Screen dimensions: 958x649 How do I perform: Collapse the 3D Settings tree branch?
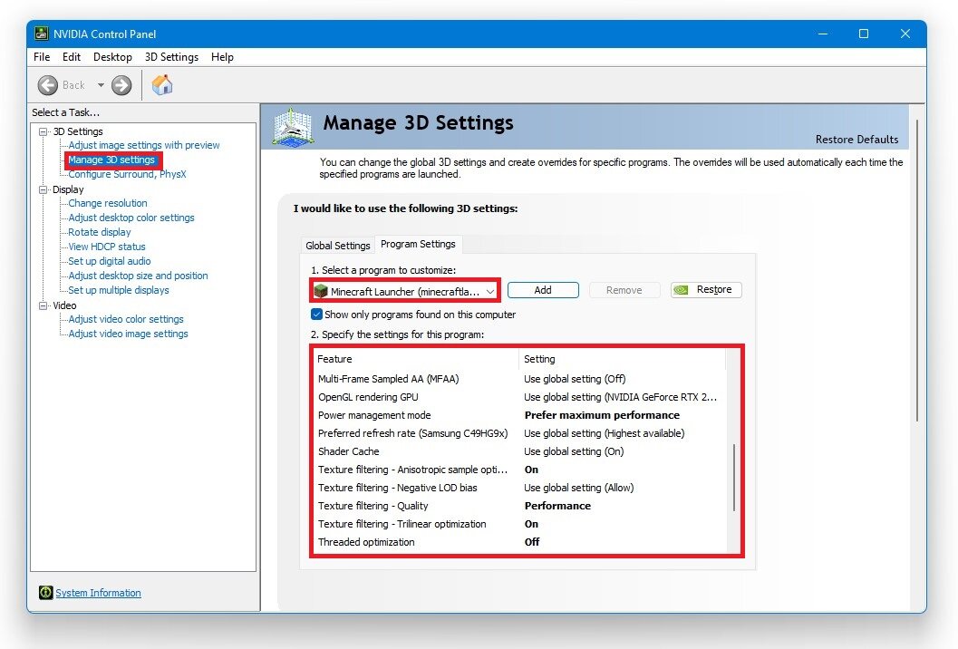pos(43,131)
